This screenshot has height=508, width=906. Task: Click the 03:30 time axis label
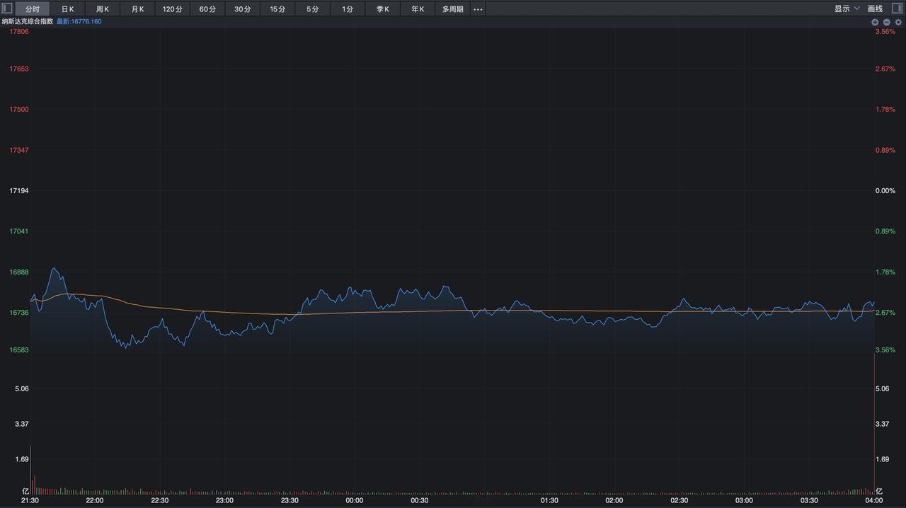click(x=809, y=500)
